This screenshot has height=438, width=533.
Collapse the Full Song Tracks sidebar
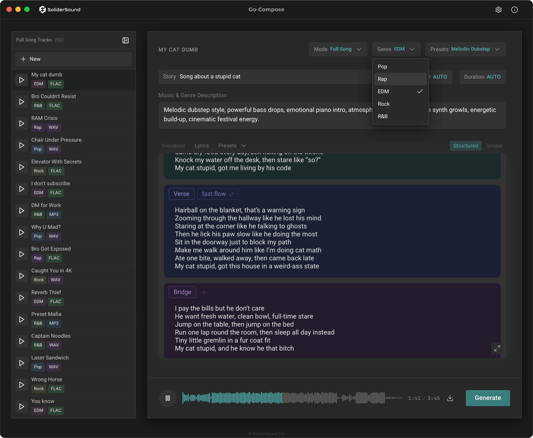click(126, 40)
